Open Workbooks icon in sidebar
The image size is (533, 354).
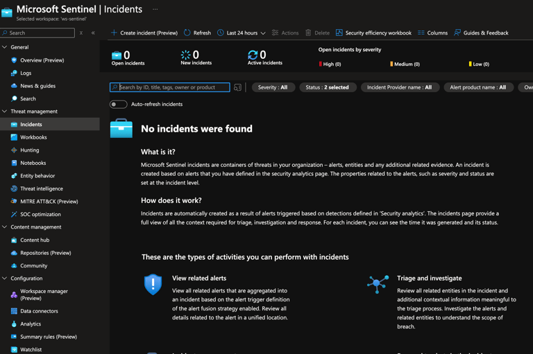[x=14, y=137]
